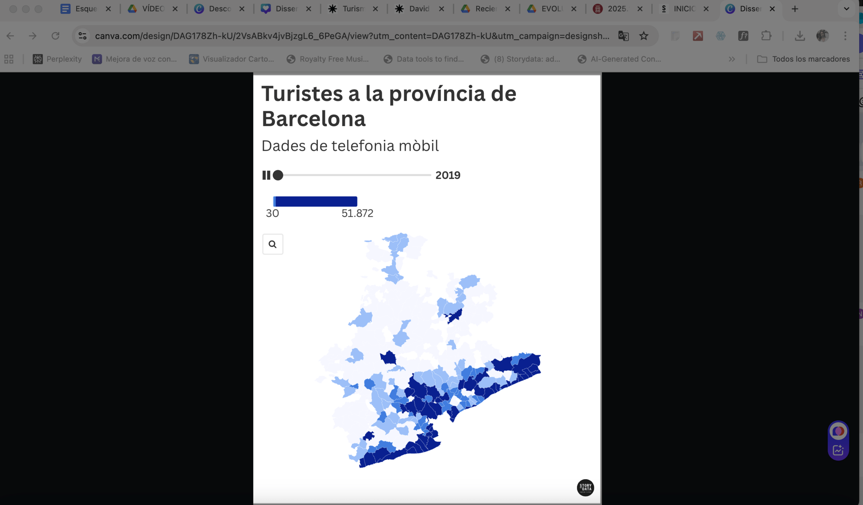The image size is (863, 505).
Task: Open the Chrome downloads icon
Action: pos(800,36)
